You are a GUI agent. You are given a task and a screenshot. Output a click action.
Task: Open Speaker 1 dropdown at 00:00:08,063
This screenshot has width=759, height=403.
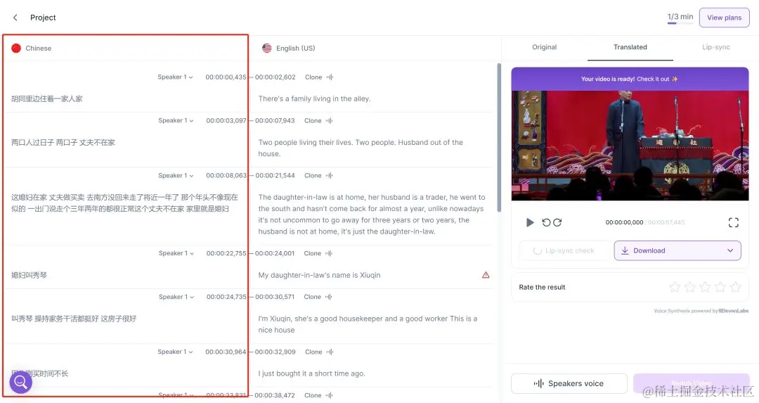(176, 175)
